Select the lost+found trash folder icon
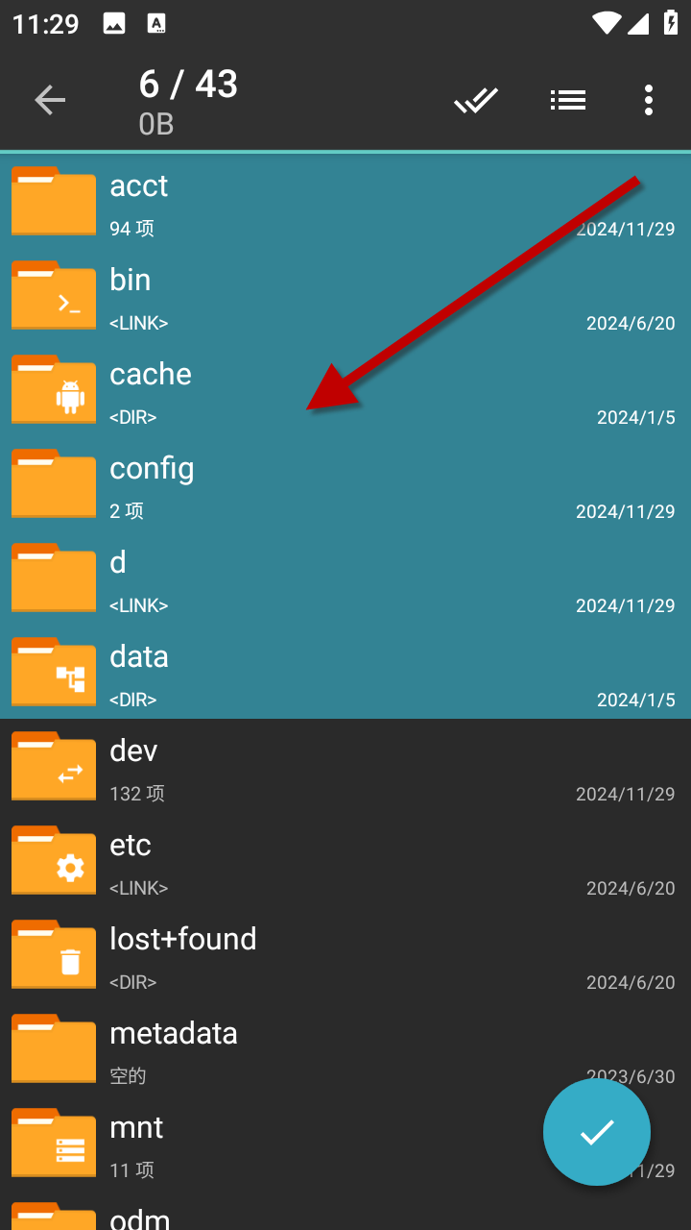The image size is (691, 1230). [54, 954]
